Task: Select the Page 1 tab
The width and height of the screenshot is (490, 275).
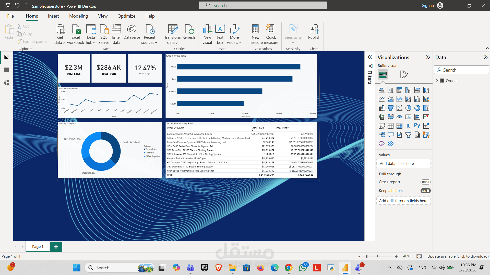Action: (x=38, y=247)
